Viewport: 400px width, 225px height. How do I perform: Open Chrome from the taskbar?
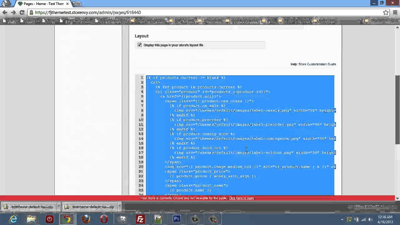67,219
